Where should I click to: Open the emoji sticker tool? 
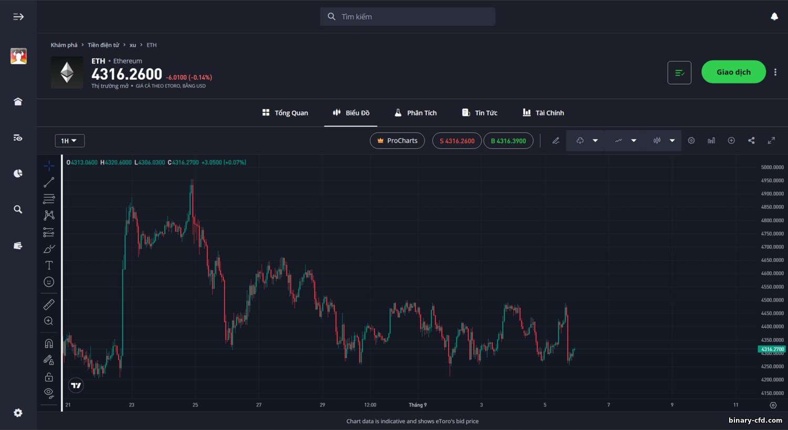pyautogui.click(x=49, y=282)
